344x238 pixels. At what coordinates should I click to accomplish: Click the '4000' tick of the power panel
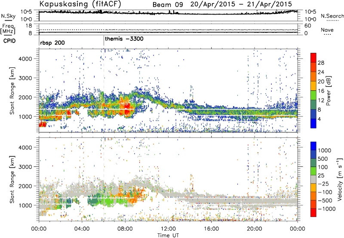25,59
